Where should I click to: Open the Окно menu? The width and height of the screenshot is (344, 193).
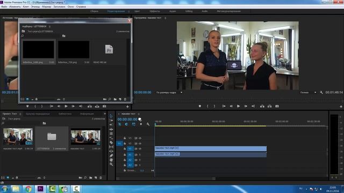coord(70,7)
